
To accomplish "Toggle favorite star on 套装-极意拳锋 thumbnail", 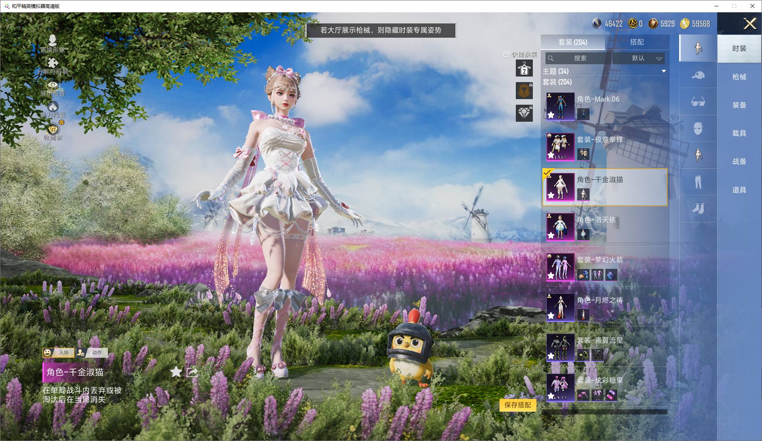I will (551, 155).
